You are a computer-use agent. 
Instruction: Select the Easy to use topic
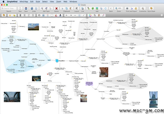click(x=60, y=52)
